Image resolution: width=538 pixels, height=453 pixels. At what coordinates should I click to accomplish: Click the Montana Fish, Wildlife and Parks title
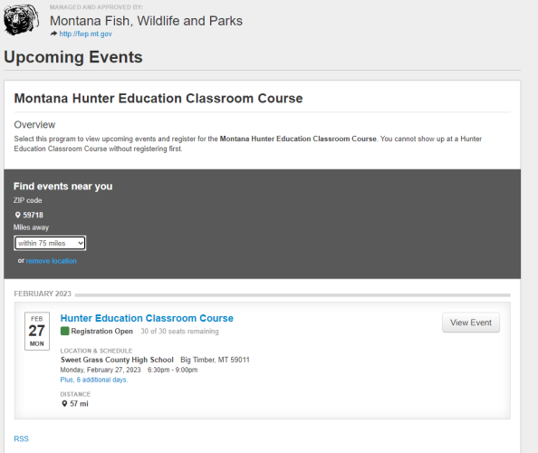pos(146,21)
